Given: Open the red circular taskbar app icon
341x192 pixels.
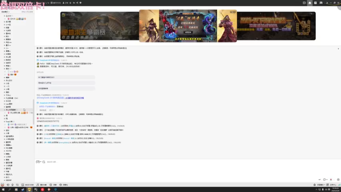Looking at the screenshot, I should (42, 189).
